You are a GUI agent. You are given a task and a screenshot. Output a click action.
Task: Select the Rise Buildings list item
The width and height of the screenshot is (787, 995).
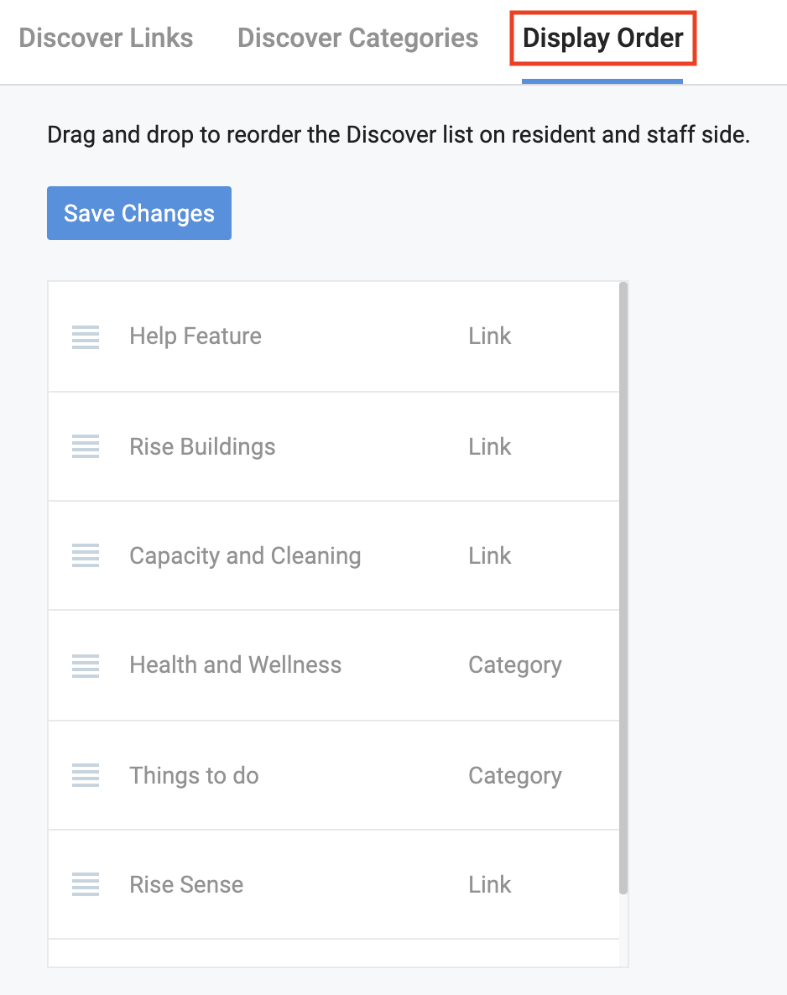tap(202, 446)
